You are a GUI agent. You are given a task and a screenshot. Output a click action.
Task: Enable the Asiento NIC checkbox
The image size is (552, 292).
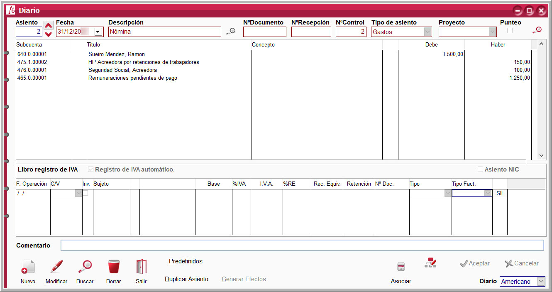(x=480, y=169)
